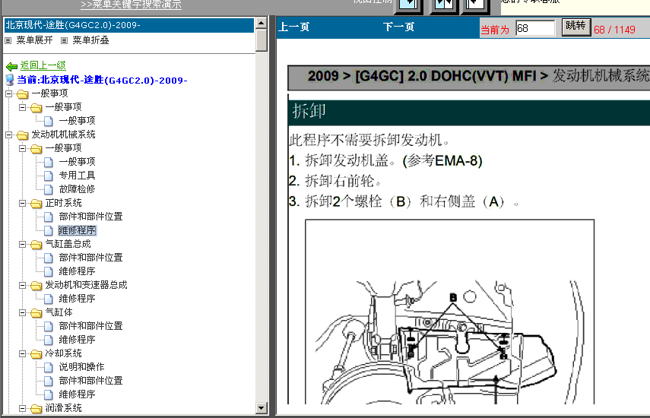Select 维修程序 under 气缸盖总成
Viewport: 650px width, 418px height.
(x=77, y=271)
